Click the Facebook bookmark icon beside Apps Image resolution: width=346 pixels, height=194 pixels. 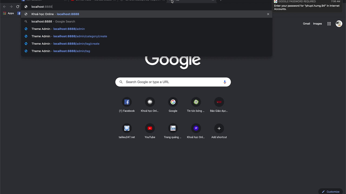pos(19,13)
